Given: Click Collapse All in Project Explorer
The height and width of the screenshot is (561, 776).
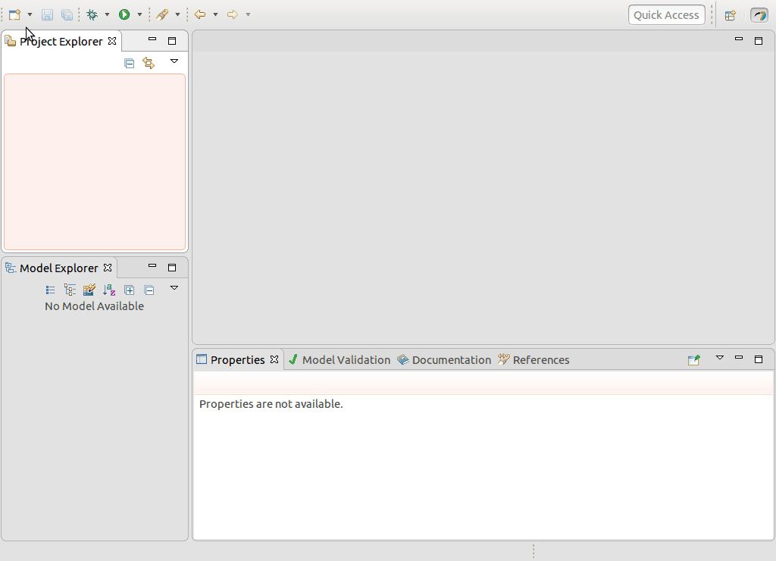Looking at the screenshot, I should coord(130,64).
